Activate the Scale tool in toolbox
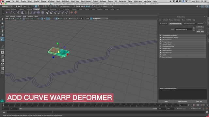Screen dimensions: 209x117 [x=2, y=39]
